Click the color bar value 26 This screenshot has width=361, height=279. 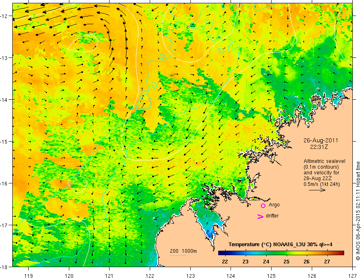(307, 261)
